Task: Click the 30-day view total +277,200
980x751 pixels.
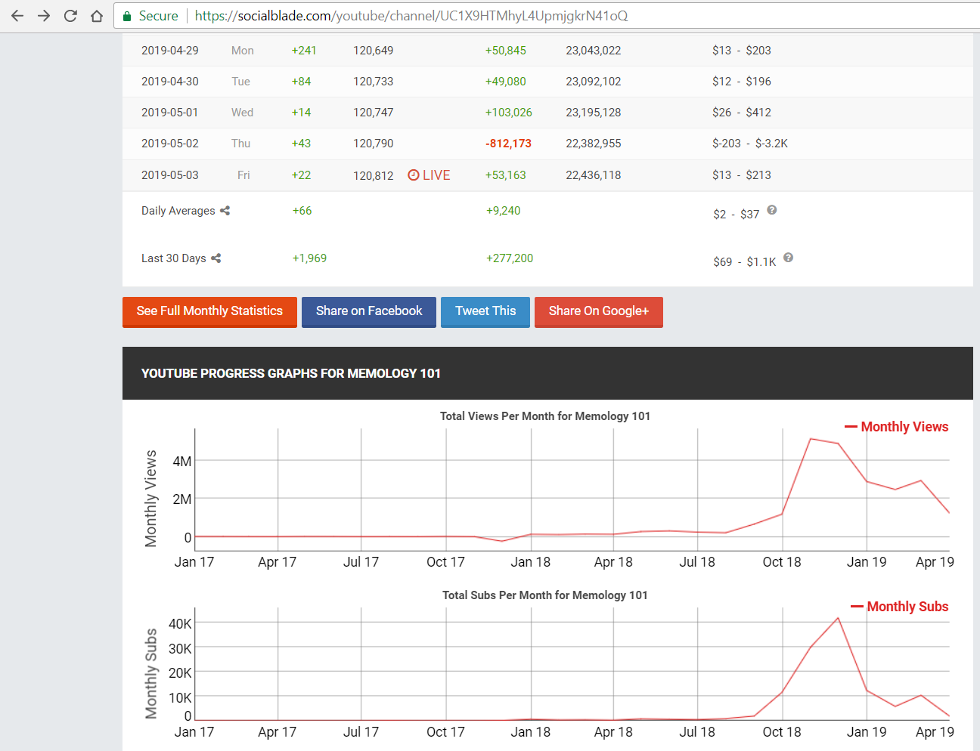Action: (510, 258)
